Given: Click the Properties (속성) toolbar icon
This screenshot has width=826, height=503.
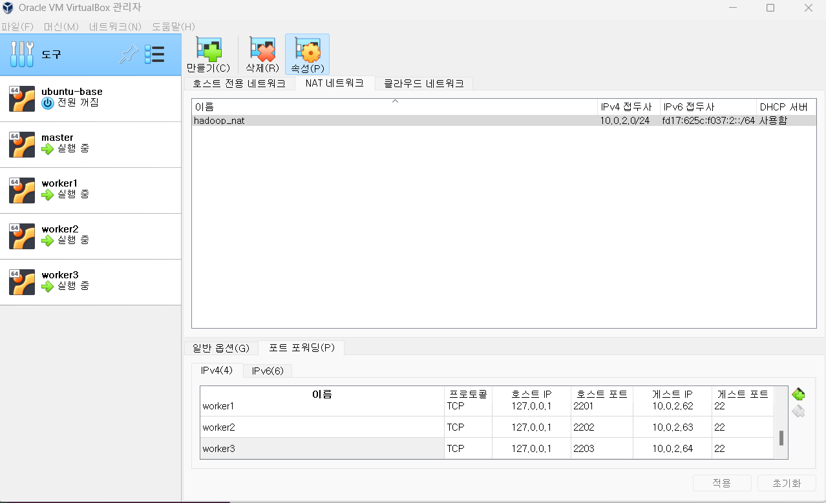Looking at the screenshot, I should [x=308, y=49].
